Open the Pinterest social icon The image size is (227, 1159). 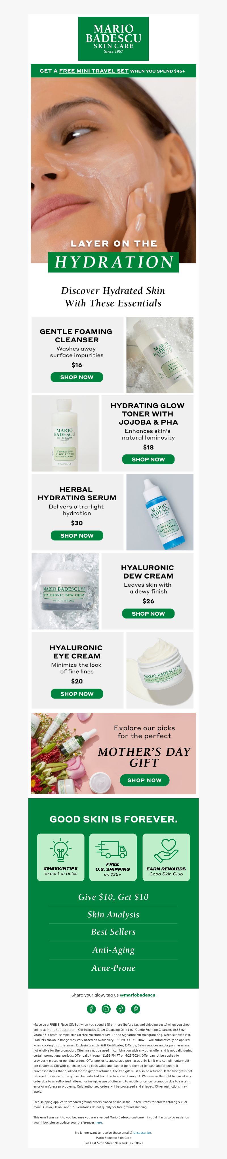coord(136,1009)
